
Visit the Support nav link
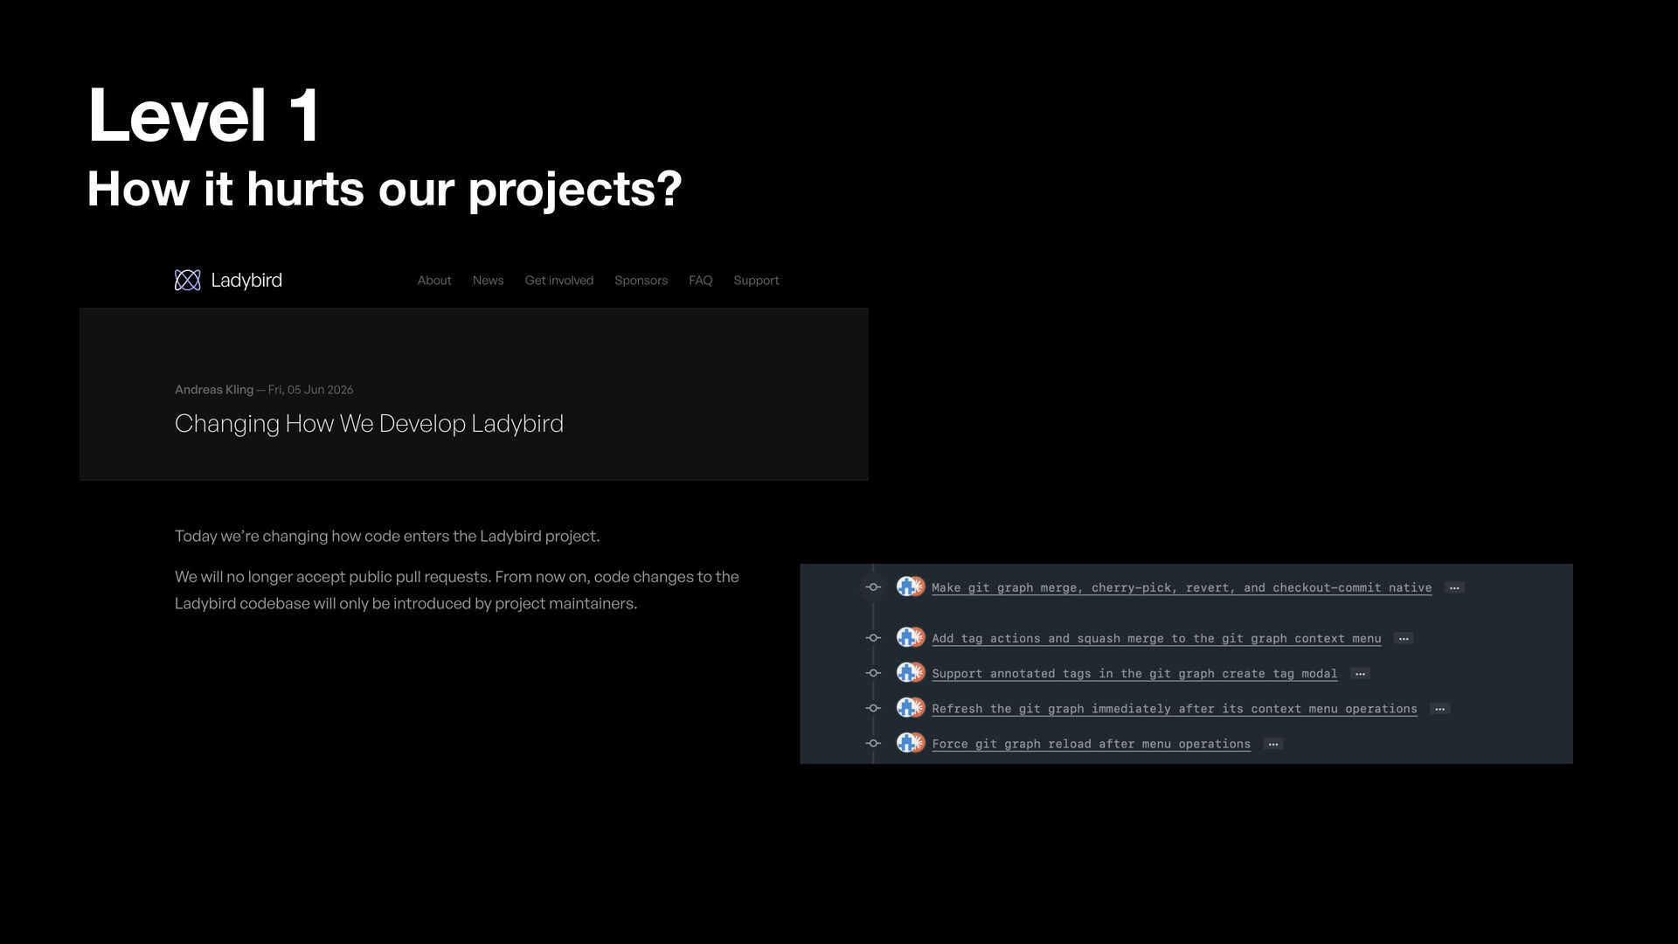coord(756,281)
